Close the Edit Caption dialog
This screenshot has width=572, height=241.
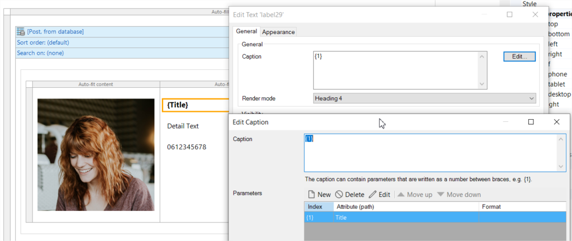[x=556, y=122]
